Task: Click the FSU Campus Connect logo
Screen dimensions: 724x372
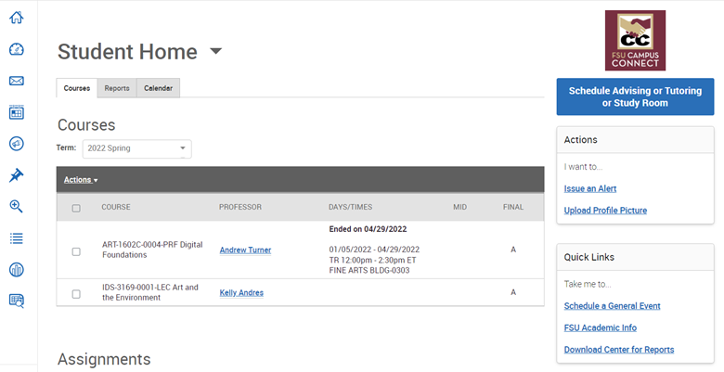Action: coord(635,40)
